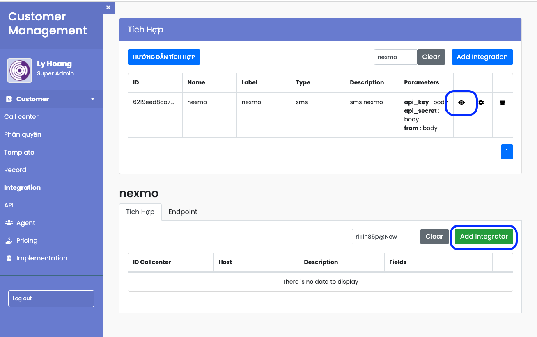Open Hướng Dẫn Tích Hợp guide
The width and height of the screenshot is (537, 337).
pyautogui.click(x=164, y=57)
